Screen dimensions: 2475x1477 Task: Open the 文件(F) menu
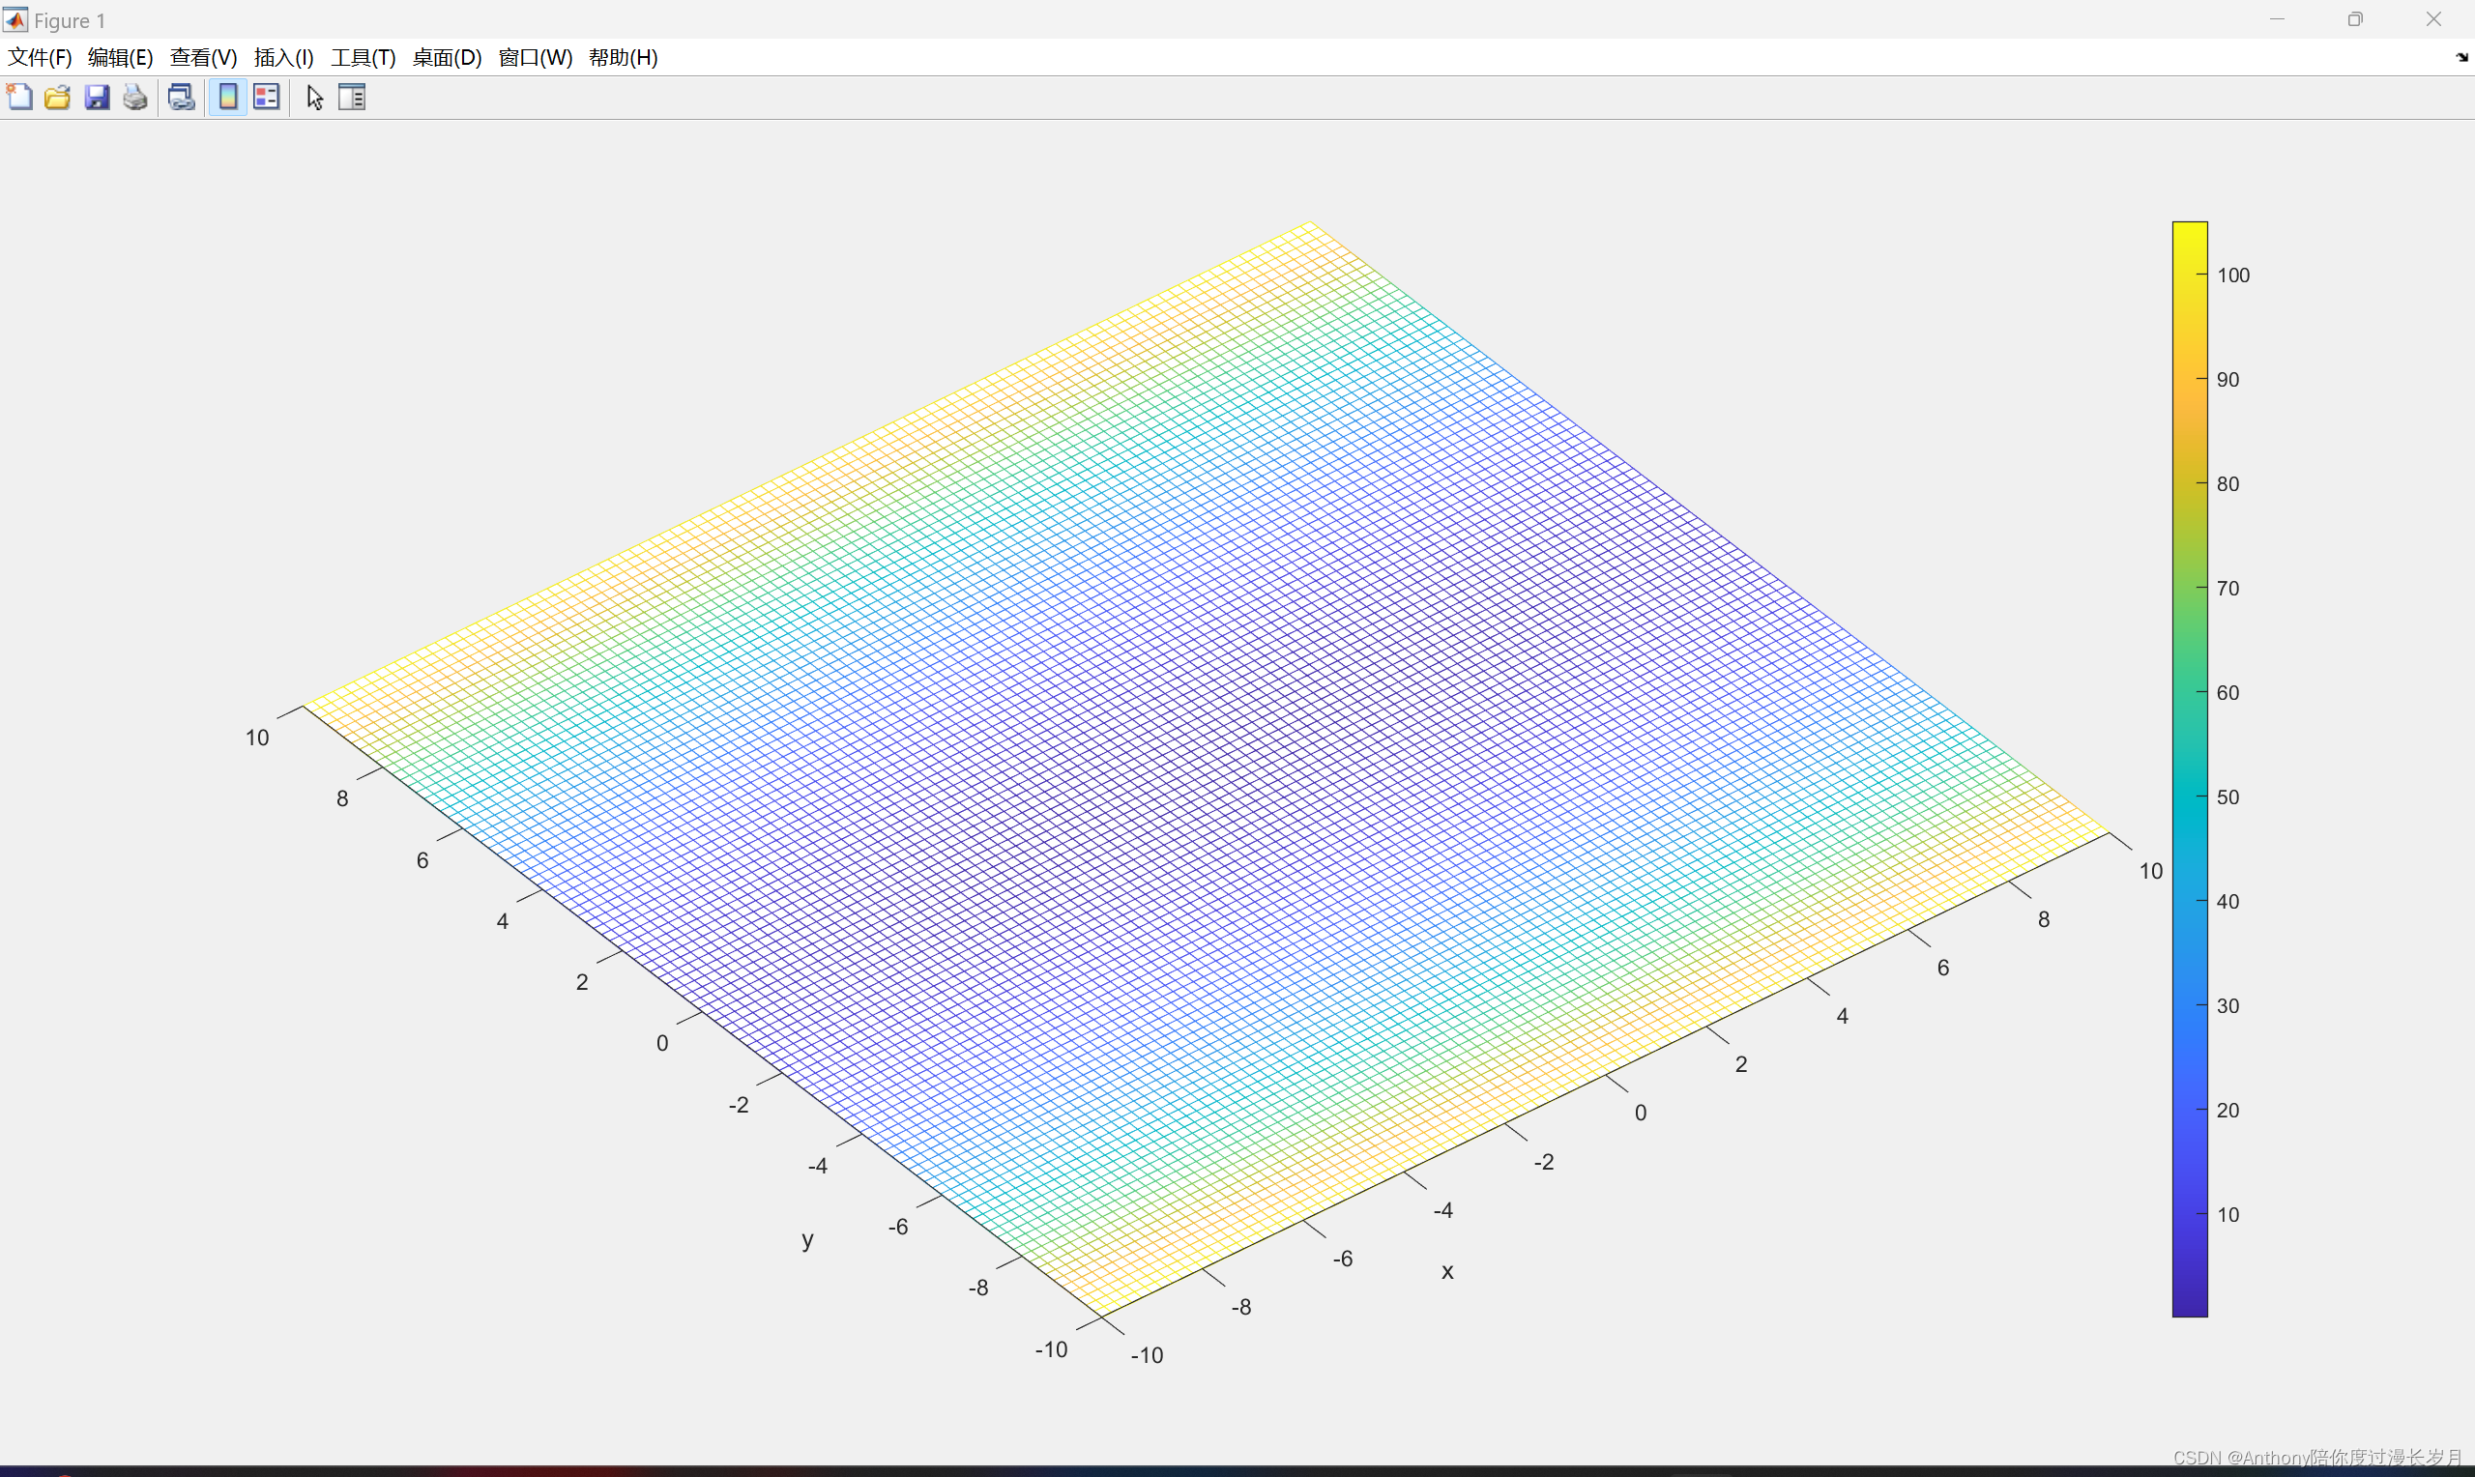point(40,58)
